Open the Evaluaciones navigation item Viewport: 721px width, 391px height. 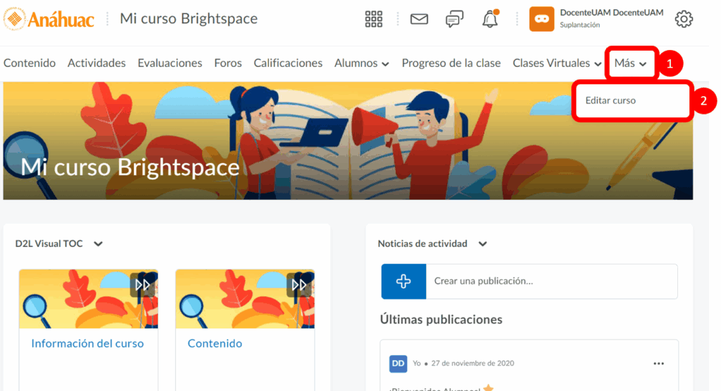(x=170, y=63)
